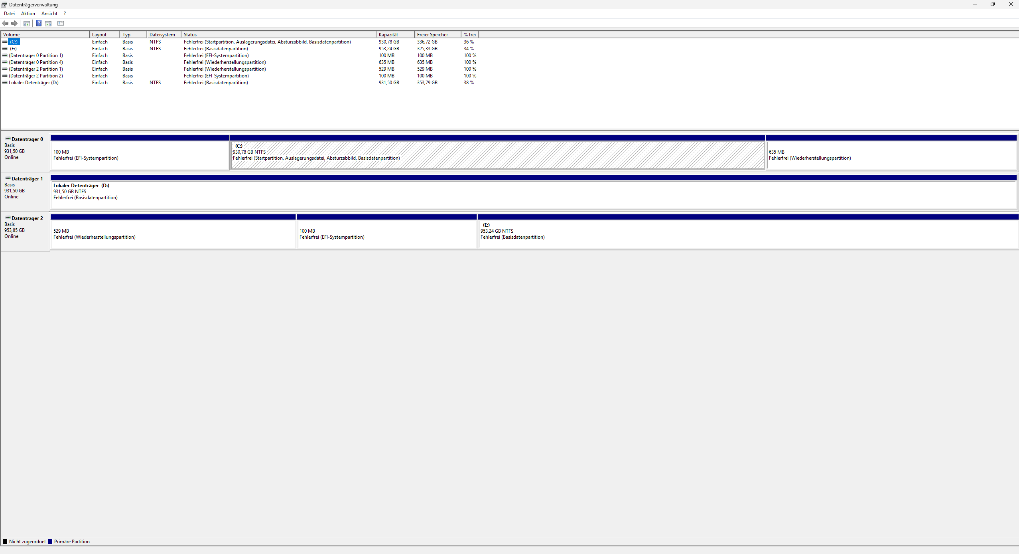
Task: Select the 635 MB Wiederherstellungspartition block
Action: [891, 156]
